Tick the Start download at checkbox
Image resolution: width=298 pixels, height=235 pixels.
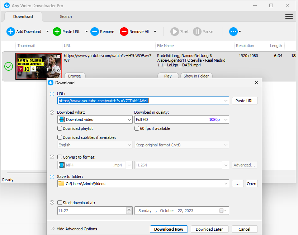click(x=60, y=203)
